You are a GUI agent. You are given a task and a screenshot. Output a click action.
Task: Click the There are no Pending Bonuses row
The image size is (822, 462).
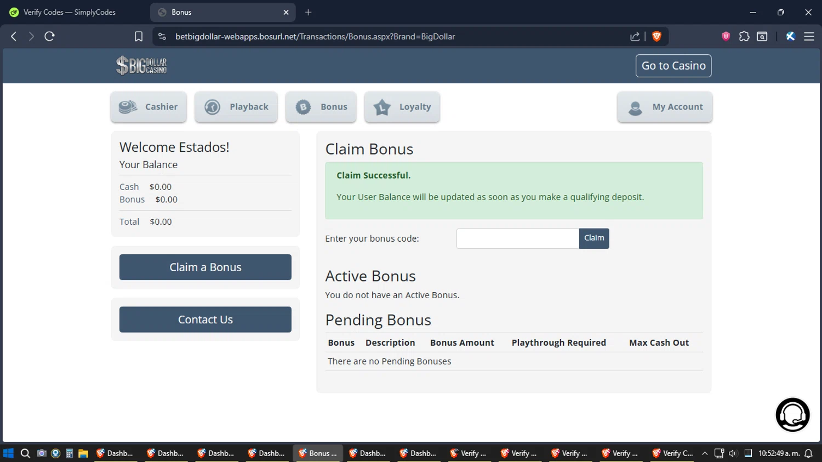(x=514, y=361)
